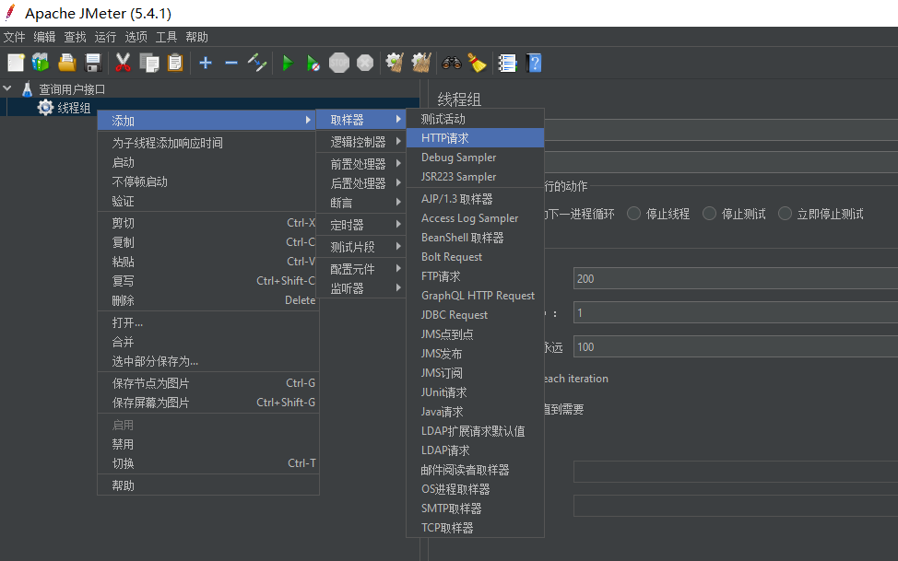Click 验证 in the context menu
Viewport: 898px width, 561px height.
(207, 202)
